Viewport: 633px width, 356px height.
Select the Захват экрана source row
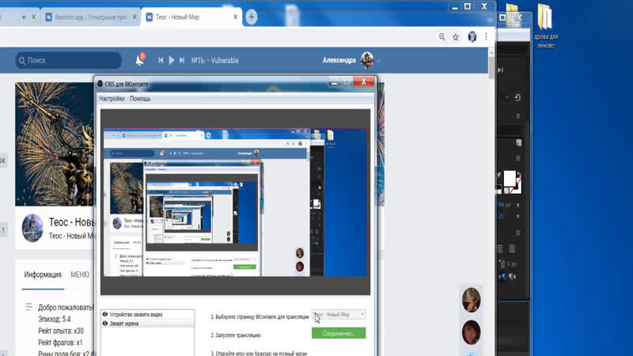click(148, 324)
